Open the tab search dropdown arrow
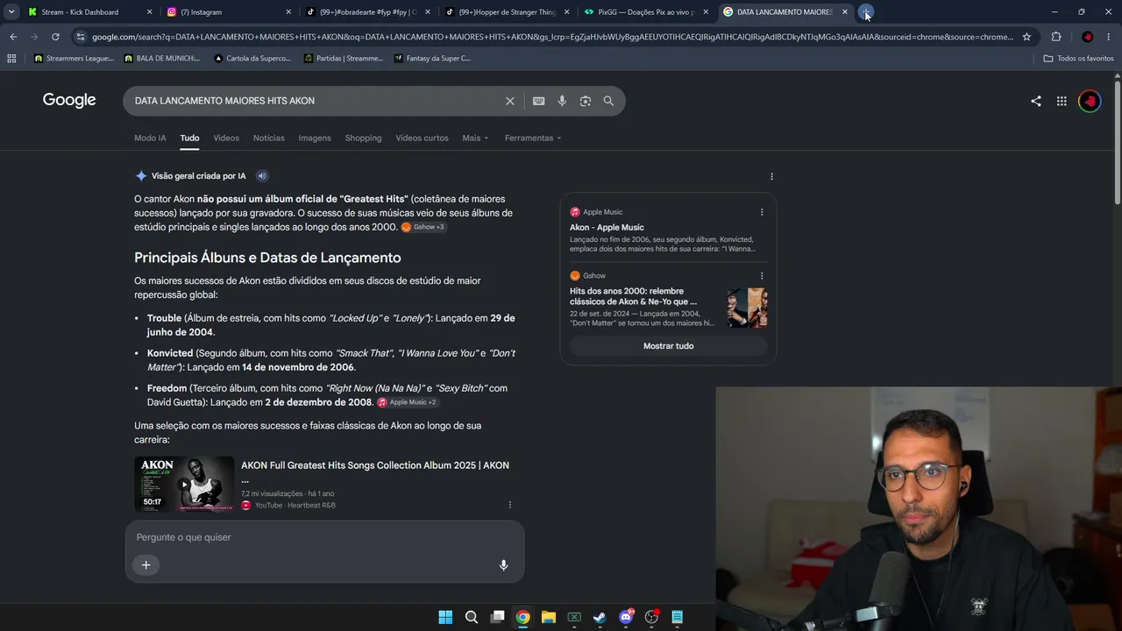Viewport: 1122px width, 631px height. click(11, 12)
